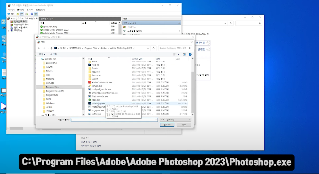Image resolution: width=319 pixels, height=174 pixels.
Task: Open the 구성 organize dropdown
Action: point(42,54)
